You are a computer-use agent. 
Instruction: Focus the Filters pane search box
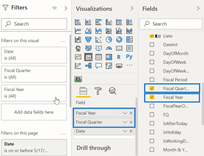[34, 24]
